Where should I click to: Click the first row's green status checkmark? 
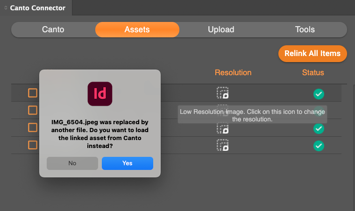[x=319, y=94]
